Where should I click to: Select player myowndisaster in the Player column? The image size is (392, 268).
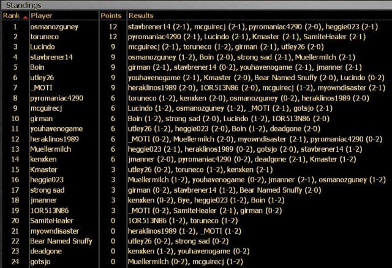[x=55, y=231]
